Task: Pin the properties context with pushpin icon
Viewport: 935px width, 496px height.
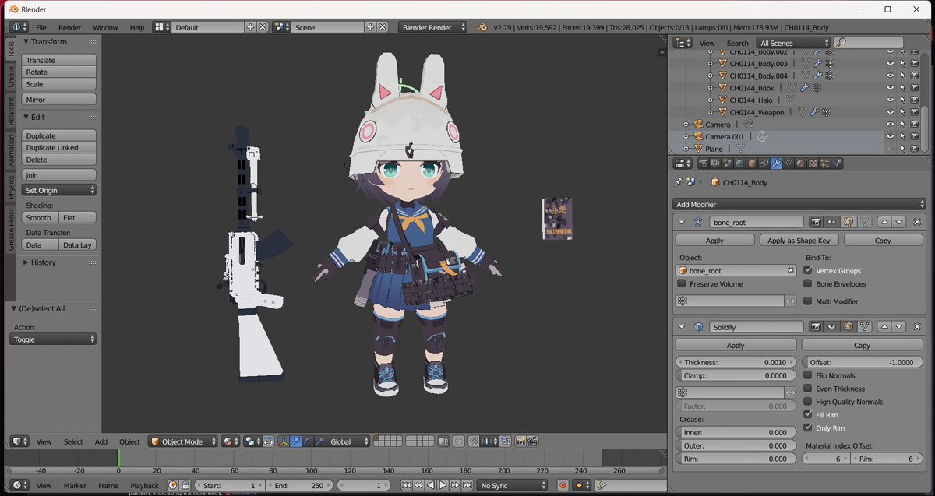Action: click(x=678, y=182)
